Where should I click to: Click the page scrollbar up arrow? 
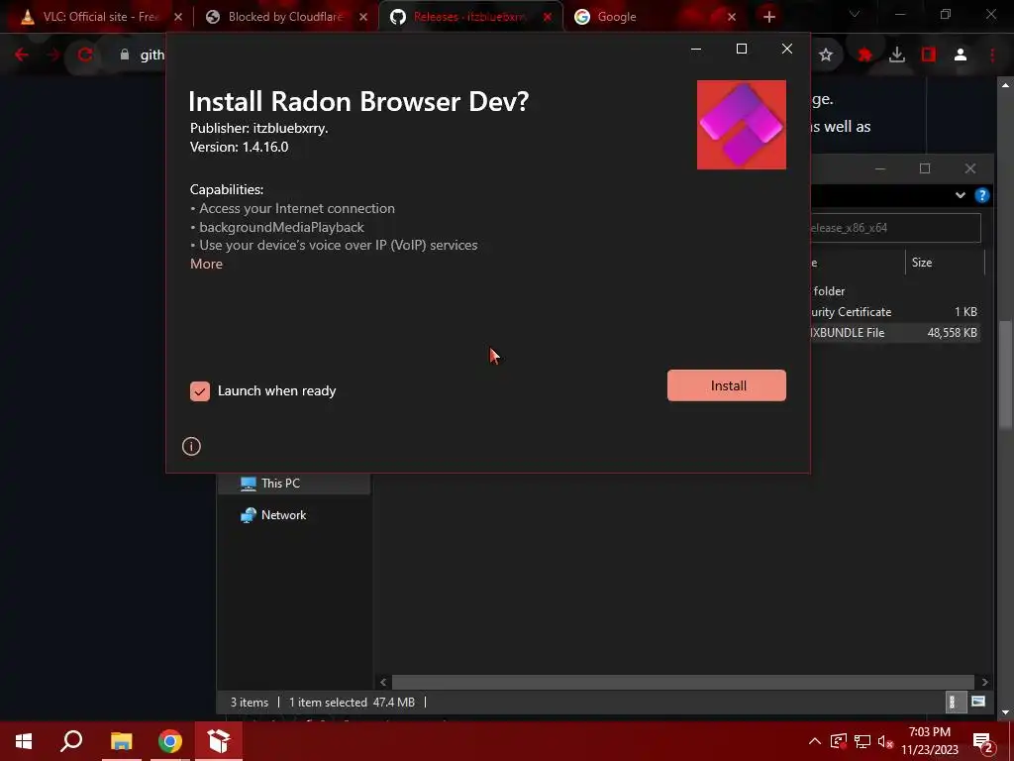pyautogui.click(x=1005, y=85)
